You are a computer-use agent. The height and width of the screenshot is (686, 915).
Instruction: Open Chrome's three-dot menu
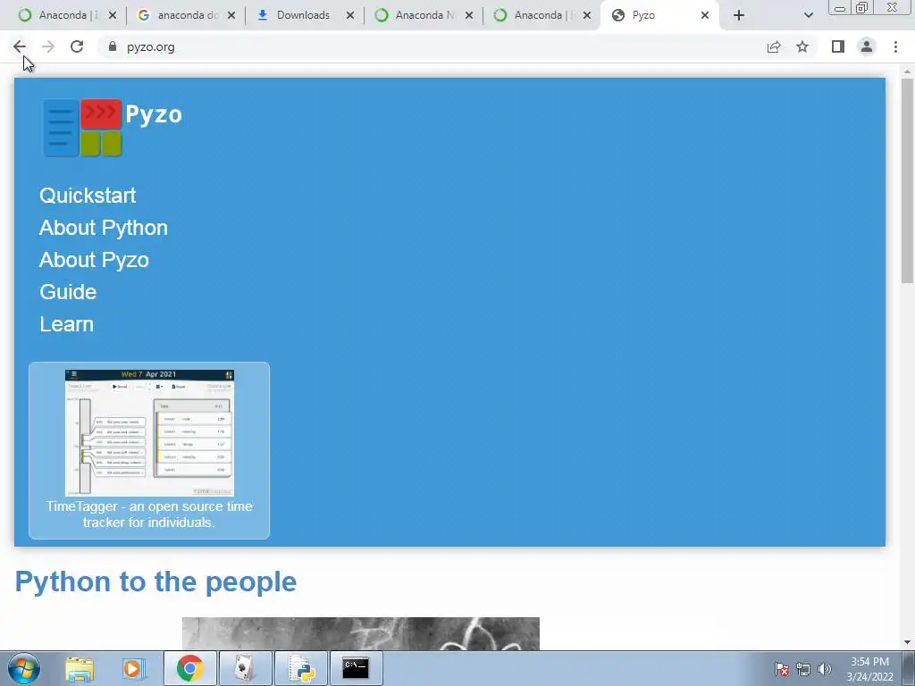pyautogui.click(x=895, y=46)
